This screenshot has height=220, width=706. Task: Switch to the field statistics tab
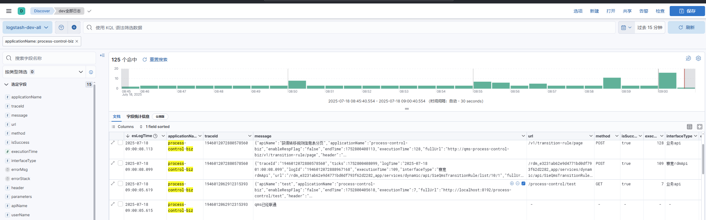(138, 117)
